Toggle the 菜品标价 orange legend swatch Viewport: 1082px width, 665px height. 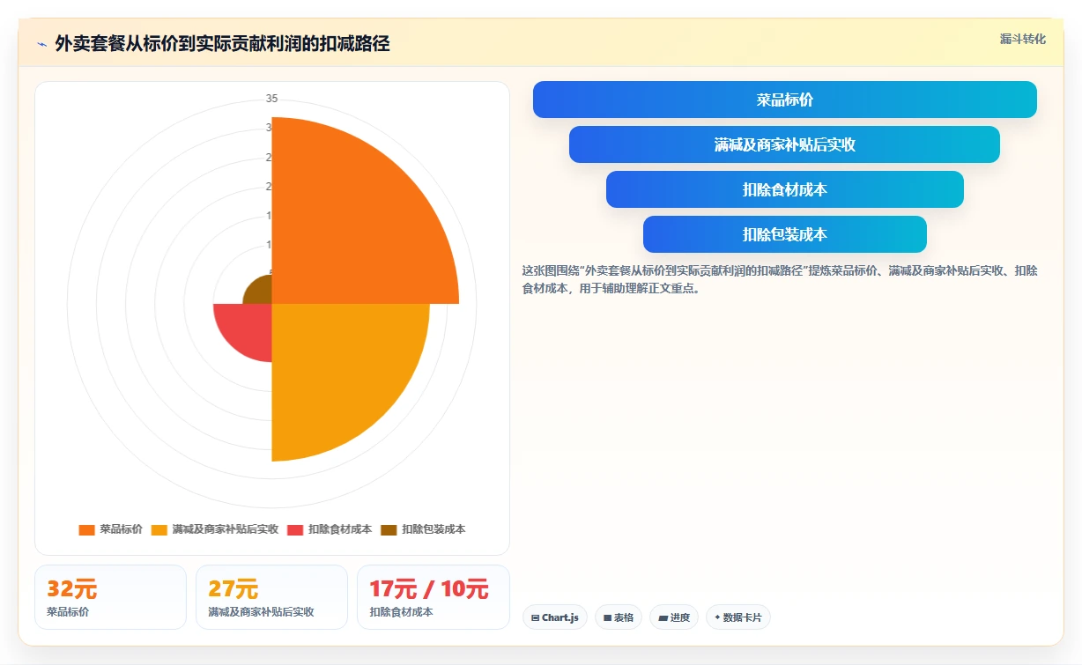coord(86,529)
